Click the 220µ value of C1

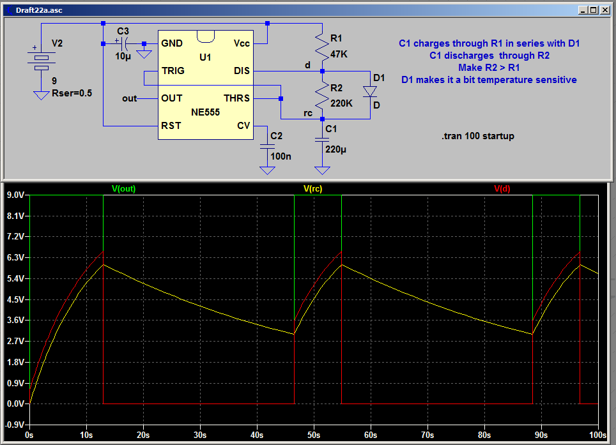(336, 149)
